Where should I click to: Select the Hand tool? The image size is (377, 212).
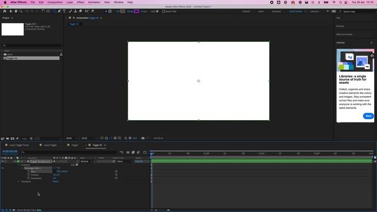point(16,11)
